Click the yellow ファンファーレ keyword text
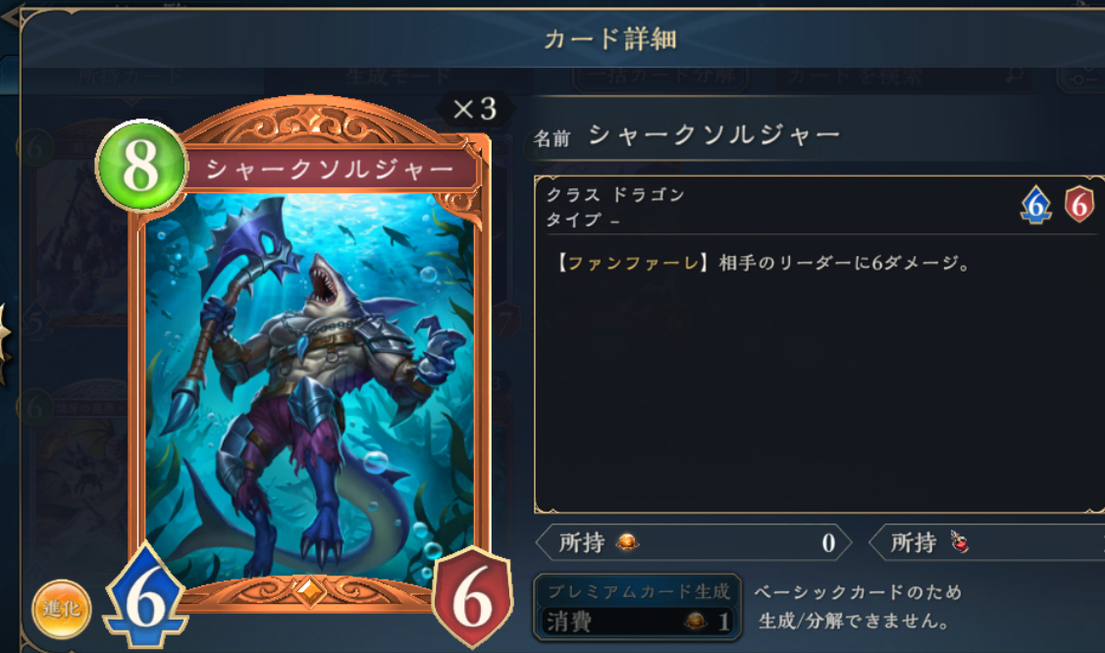 click(x=633, y=264)
